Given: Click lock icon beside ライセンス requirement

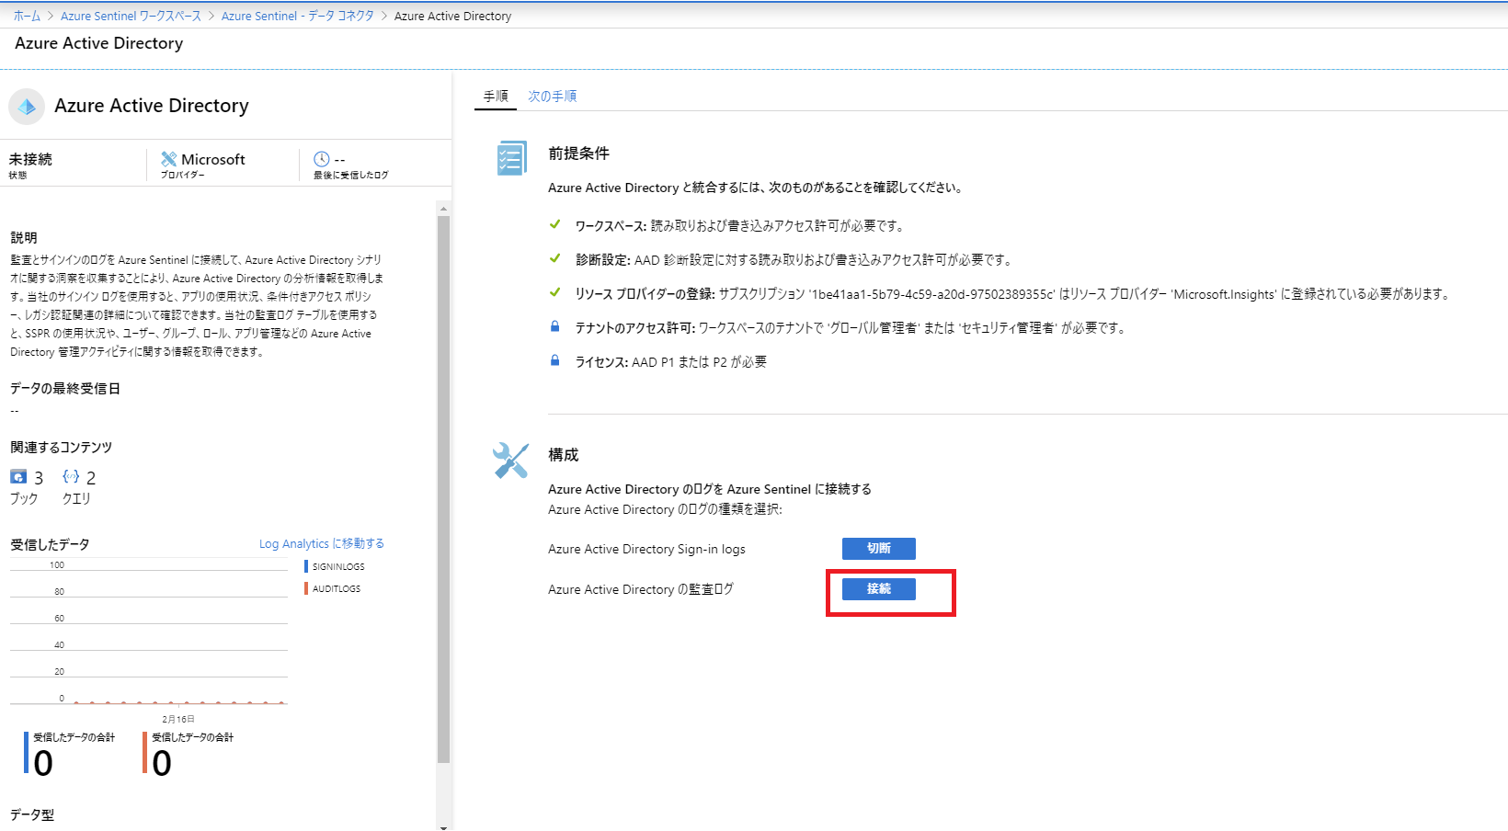Looking at the screenshot, I should pos(554,360).
